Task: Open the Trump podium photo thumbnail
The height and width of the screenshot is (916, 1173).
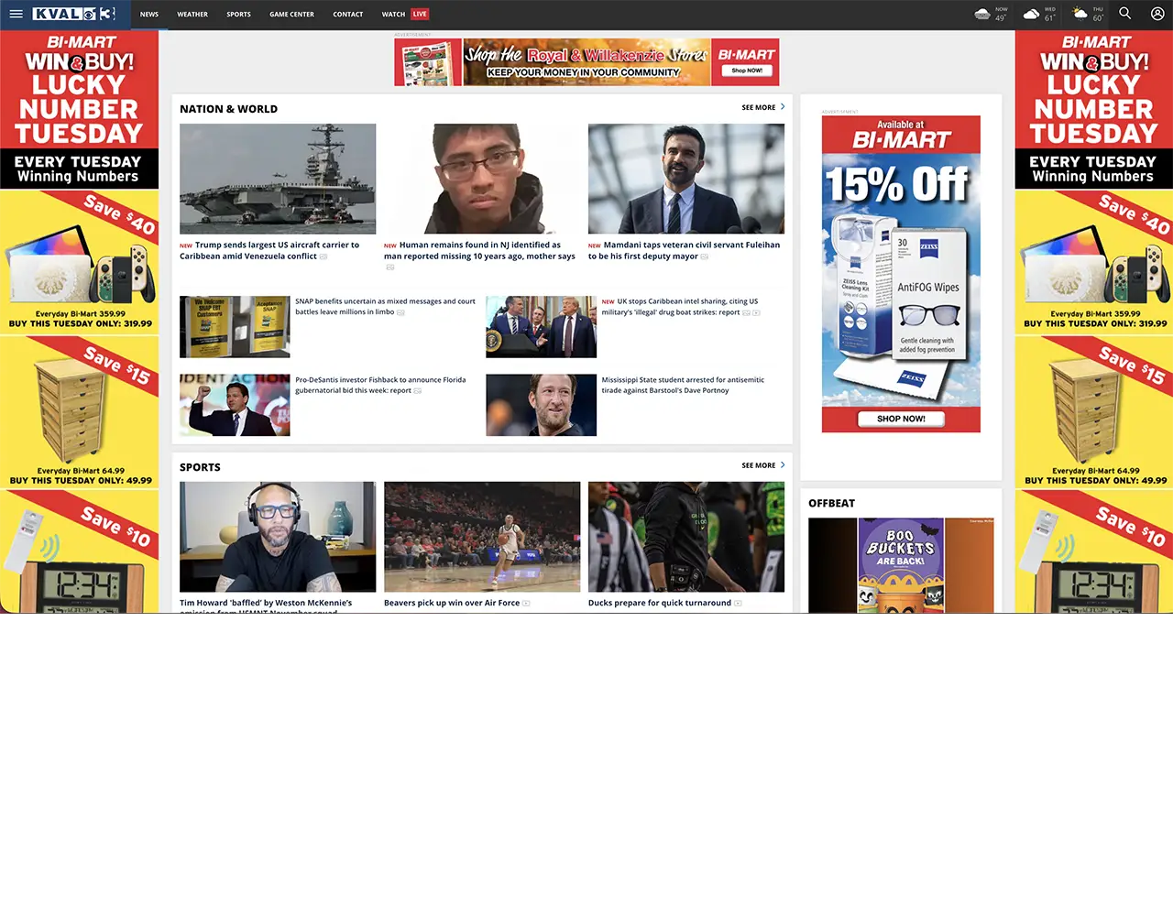Action: pos(541,327)
